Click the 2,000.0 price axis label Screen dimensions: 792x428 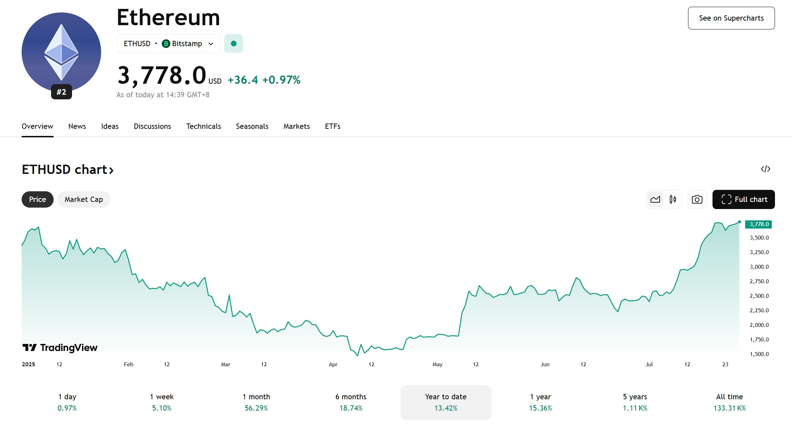(759, 325)
